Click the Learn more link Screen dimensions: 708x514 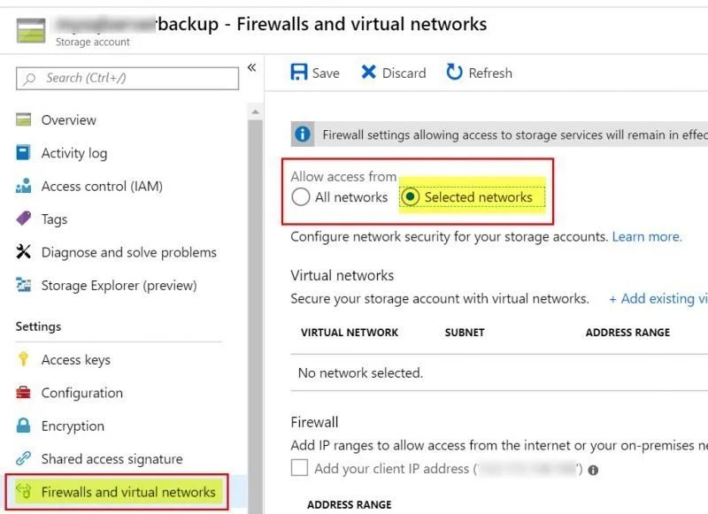(647, 236)
